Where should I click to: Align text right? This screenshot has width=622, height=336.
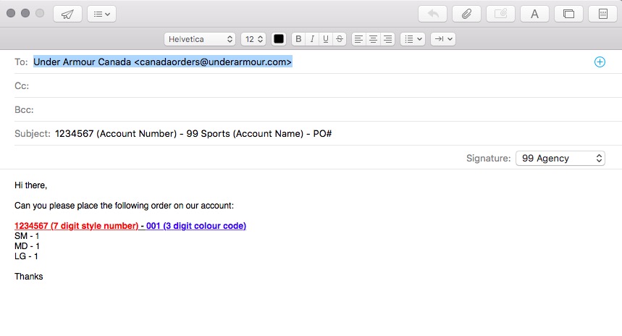pos(387,39)
